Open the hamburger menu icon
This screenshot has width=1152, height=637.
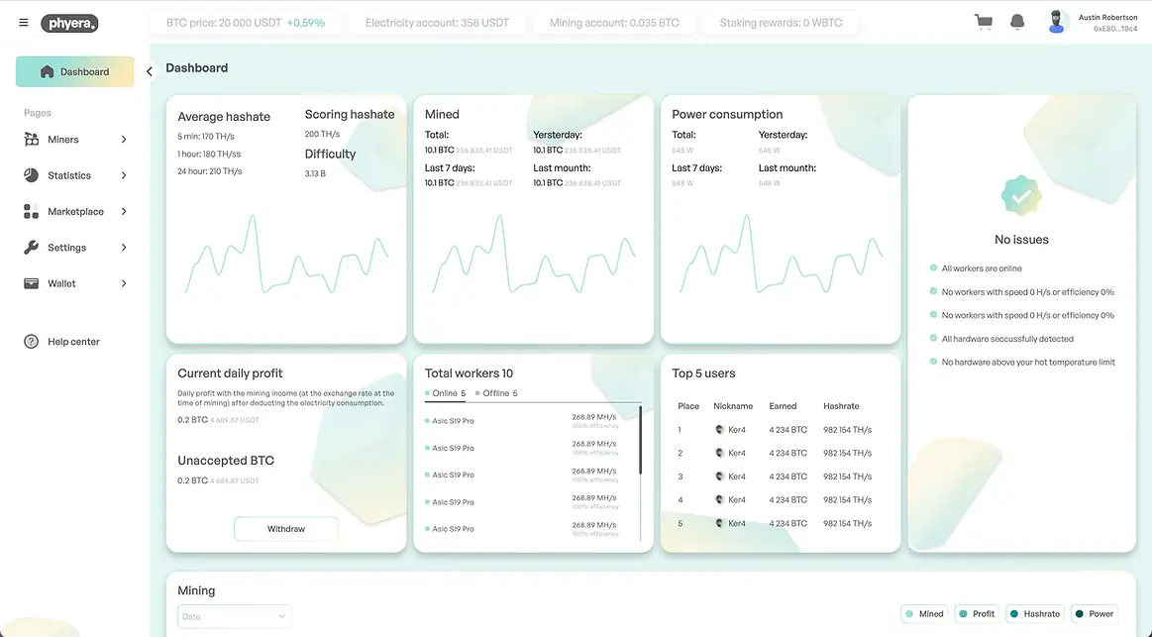tap(24, 23)
